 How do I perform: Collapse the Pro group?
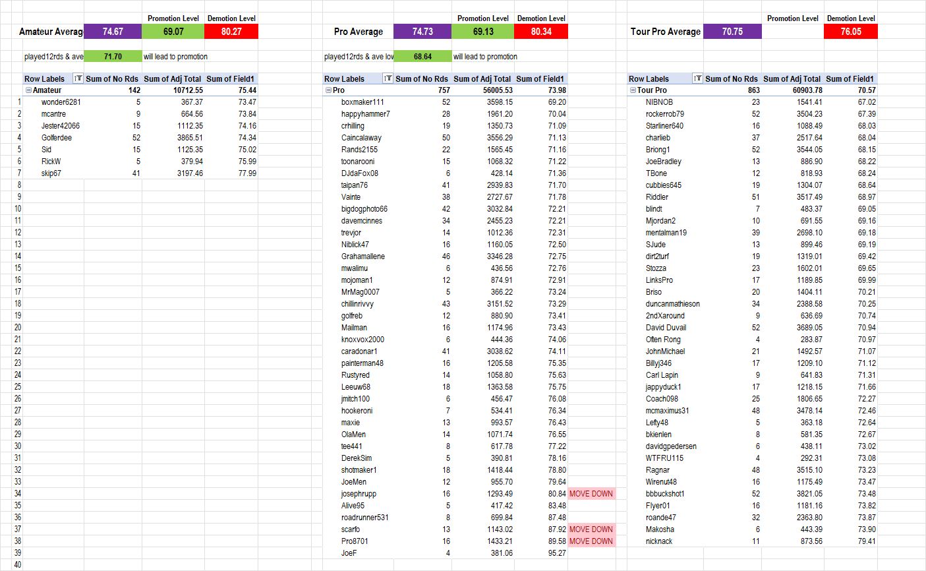[x=328, y=90]
